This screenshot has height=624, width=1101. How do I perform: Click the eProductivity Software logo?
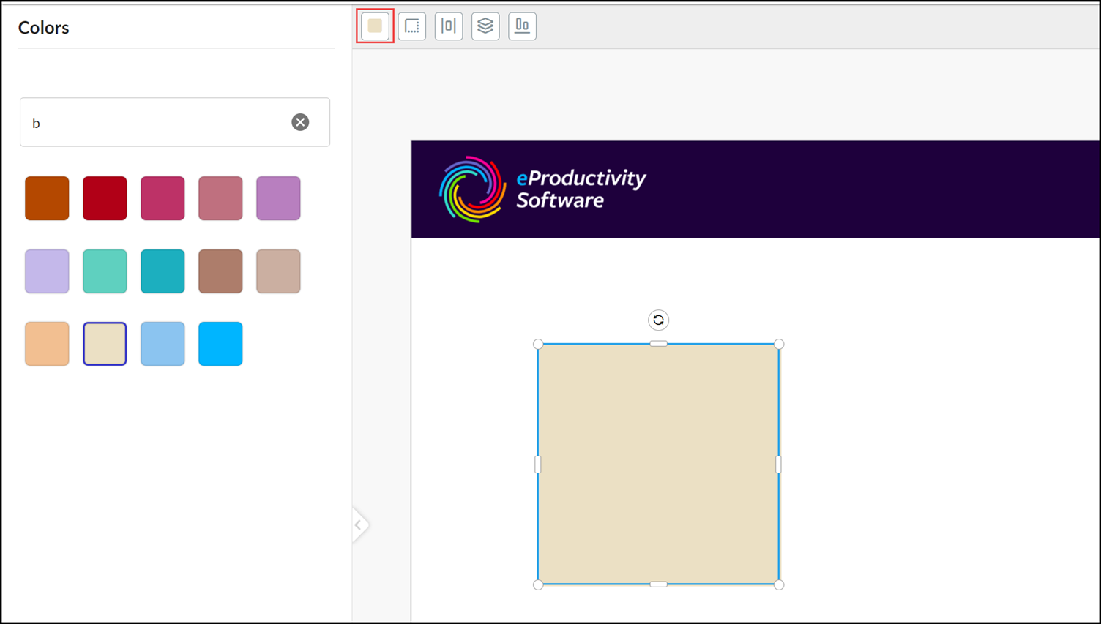pyautogui.click(x=542, y=189)
